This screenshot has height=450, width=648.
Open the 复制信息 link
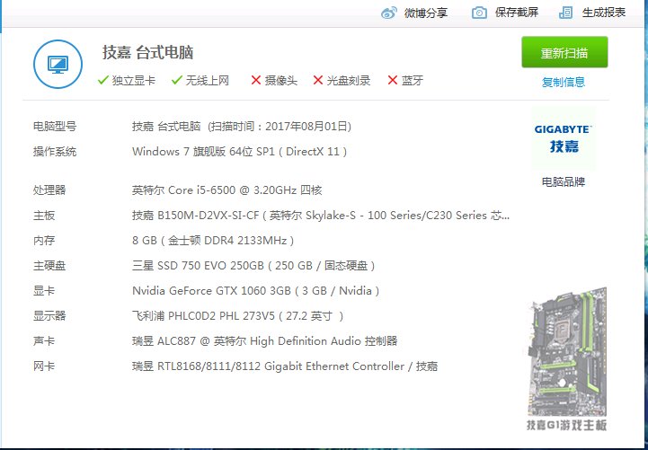click(564, 82)
